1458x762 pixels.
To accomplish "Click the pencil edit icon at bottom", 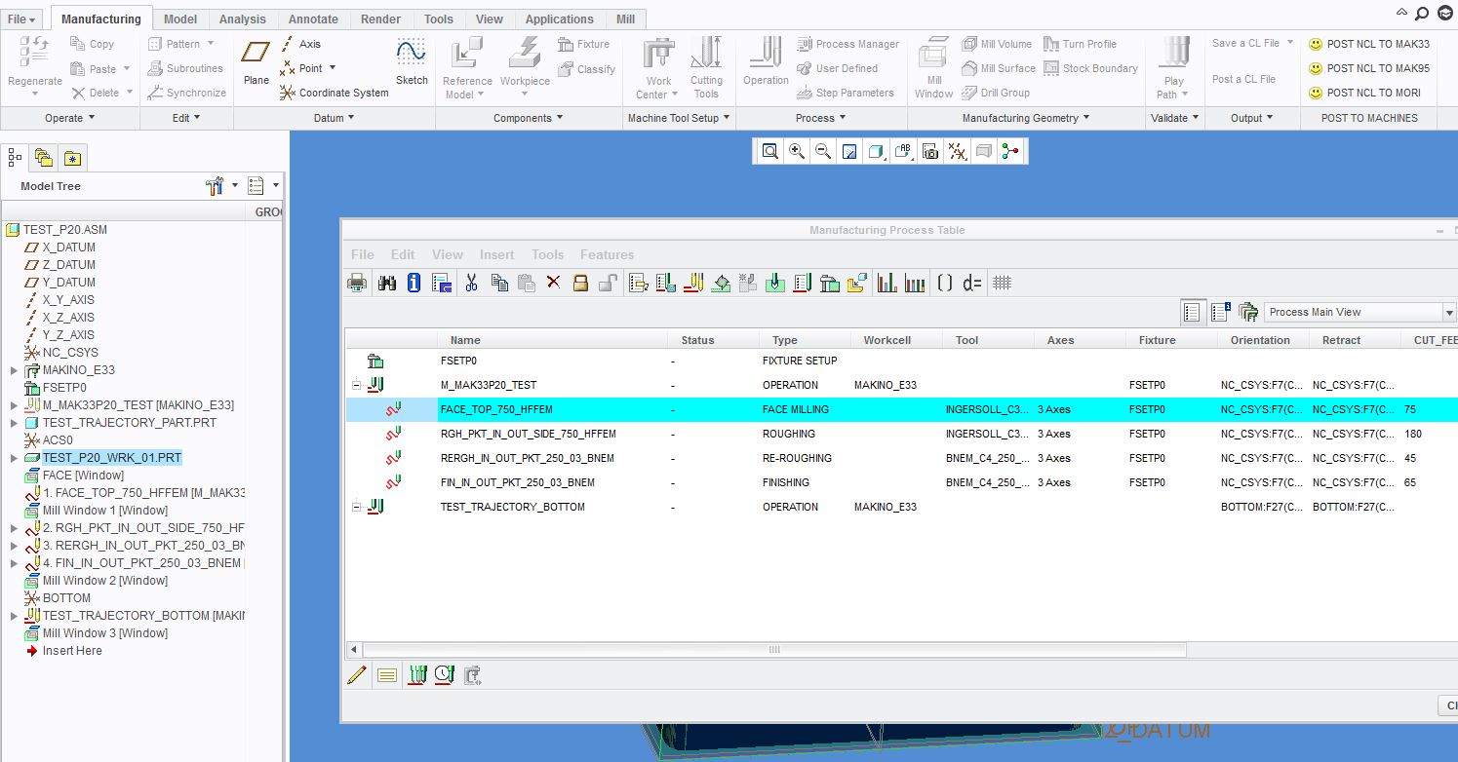I will (357, 674).
